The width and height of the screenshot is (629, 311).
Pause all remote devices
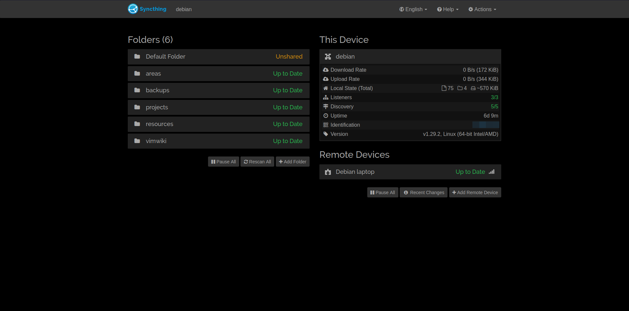[383, 192]
